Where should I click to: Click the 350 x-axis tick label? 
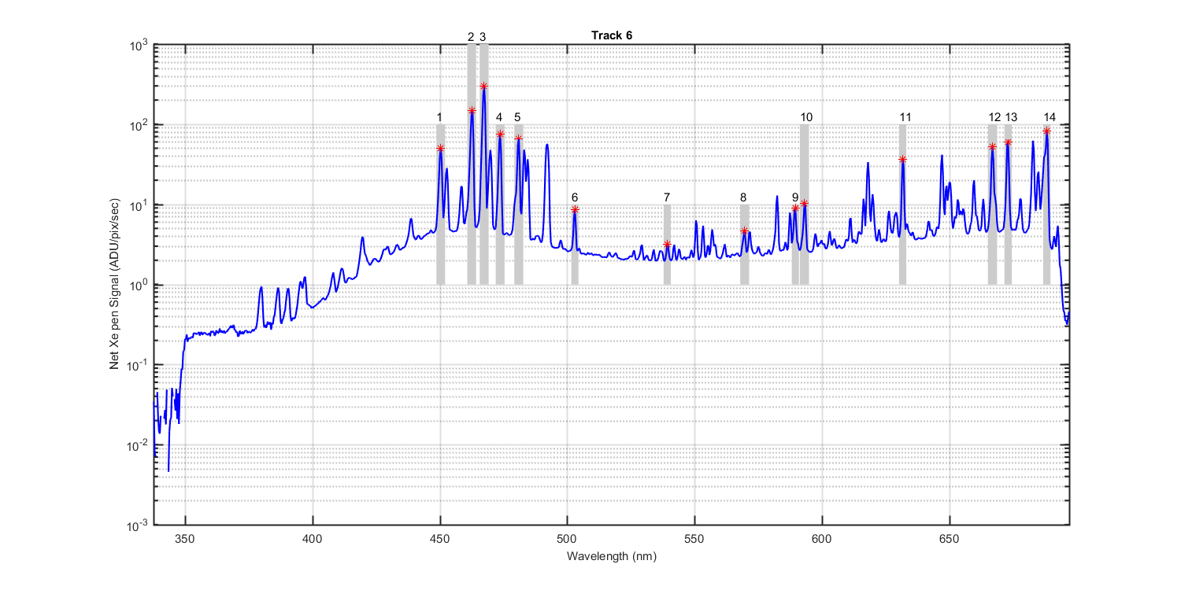[x=185, y=540]
